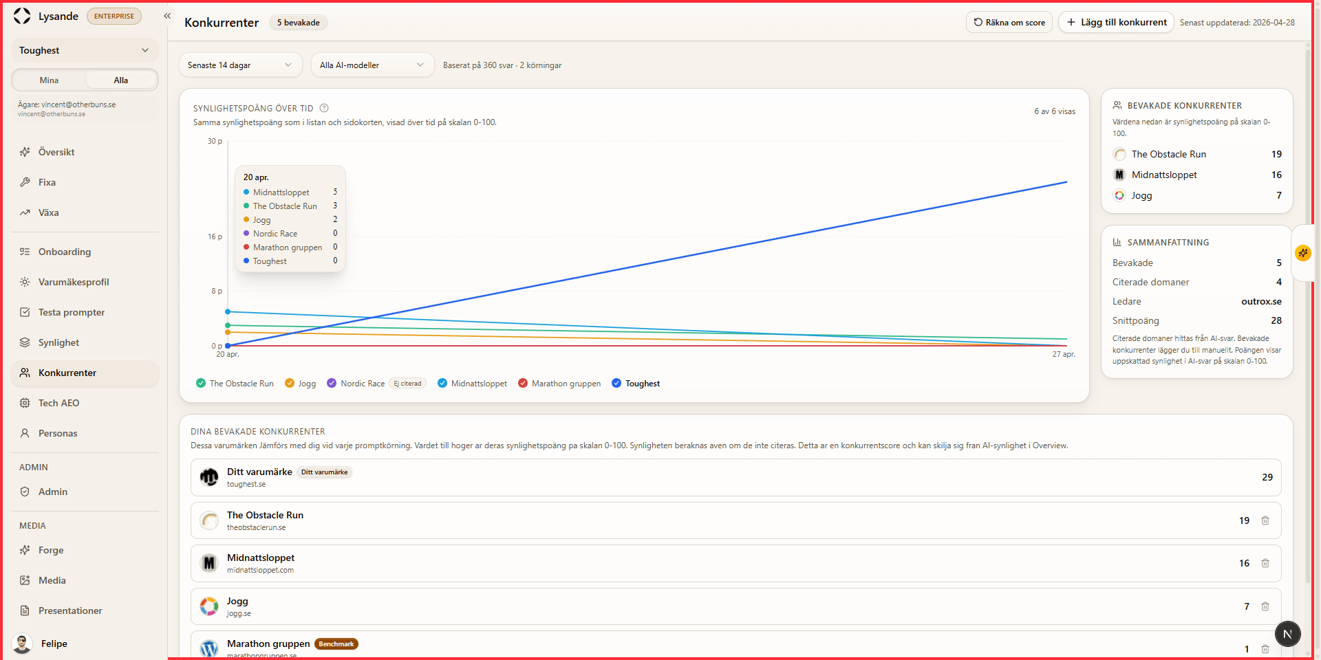
Task: Click the Ditt varumärke logo in list
Action: (209, 477)
